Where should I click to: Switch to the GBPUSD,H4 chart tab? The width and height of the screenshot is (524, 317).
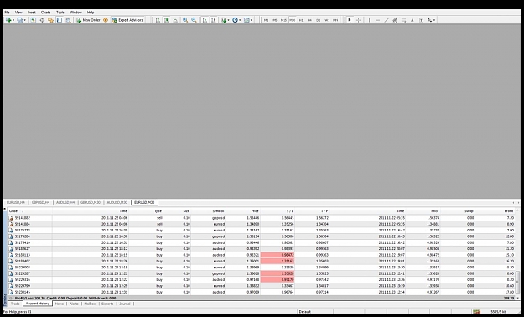[40, 203]
